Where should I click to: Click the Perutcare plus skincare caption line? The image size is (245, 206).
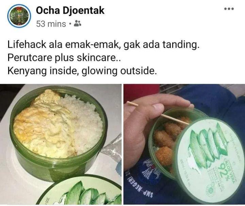(64, 58)
